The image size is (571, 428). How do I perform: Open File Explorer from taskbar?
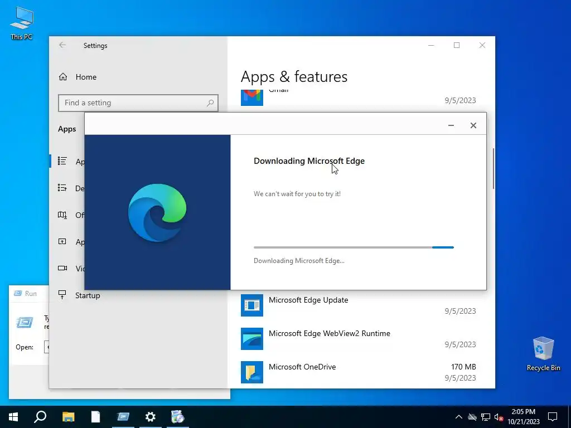pyautogui.click(x=68, y=417)
